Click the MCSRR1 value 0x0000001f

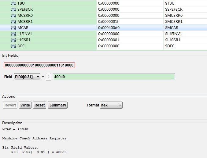click(108, 22)
